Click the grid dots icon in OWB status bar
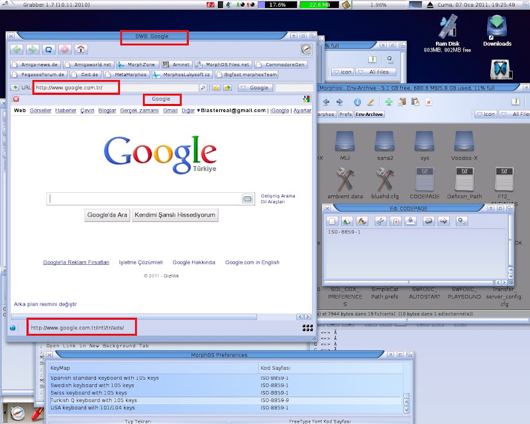The image size is (530, 424). click(x=307, y=328)
